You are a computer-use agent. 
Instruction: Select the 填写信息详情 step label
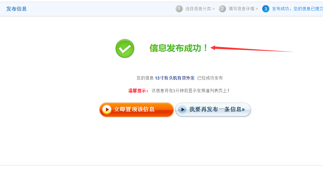242,9
